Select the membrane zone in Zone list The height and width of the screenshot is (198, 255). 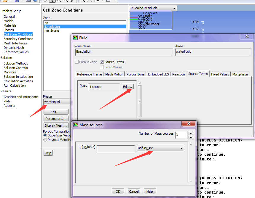pyautogui.click(x=85, y=30)
